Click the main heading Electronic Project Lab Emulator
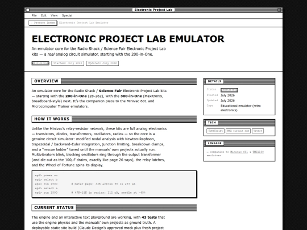Image resolution: width=307 pixels, height=230 pixels. (x=128, y=39)
